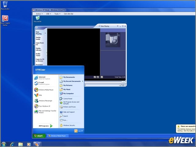
Task: Start Windows Messenger from the menu
Action: coord(43,101)
